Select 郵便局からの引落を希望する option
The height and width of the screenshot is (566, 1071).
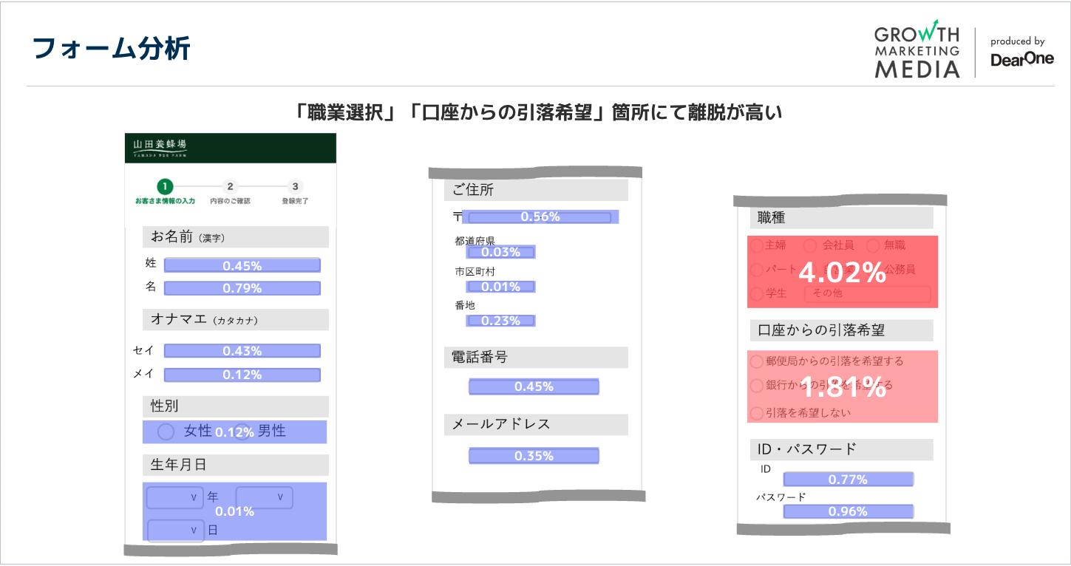coord(757,361)
